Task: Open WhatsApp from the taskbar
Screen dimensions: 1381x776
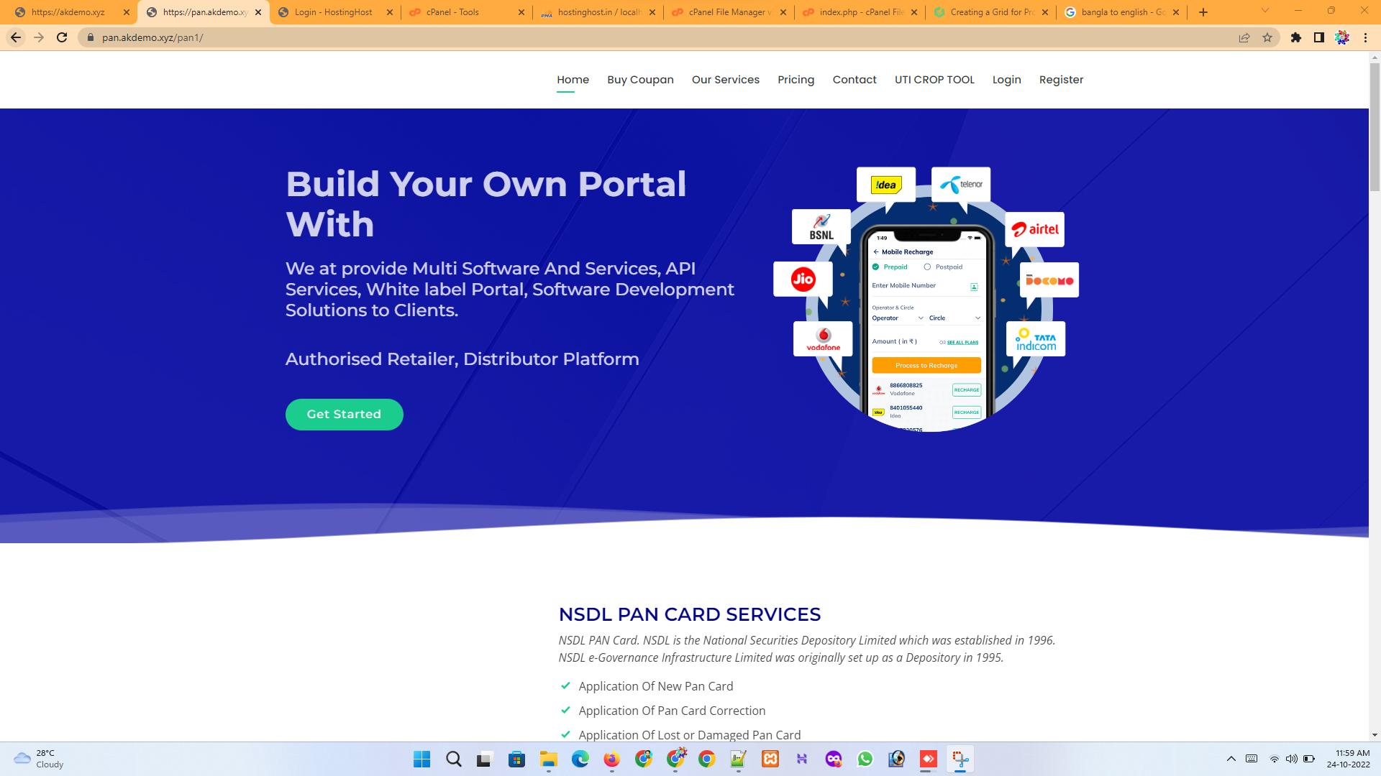Action: coord(865,759)
